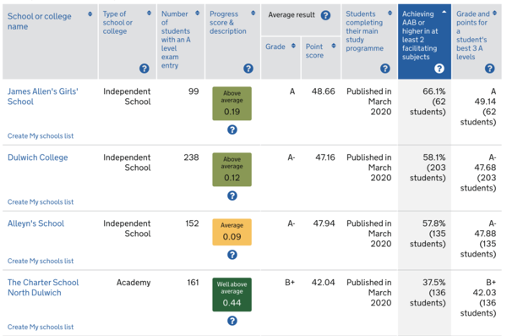Open help for Achieving AAB or higher column
507x336 pixels.
click(x=439, y=69)
